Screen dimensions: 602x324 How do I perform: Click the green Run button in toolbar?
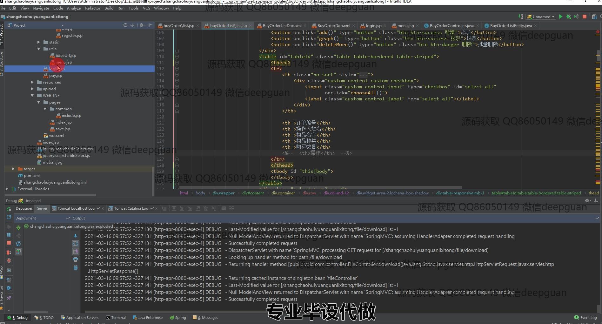[x=561, y=17]
